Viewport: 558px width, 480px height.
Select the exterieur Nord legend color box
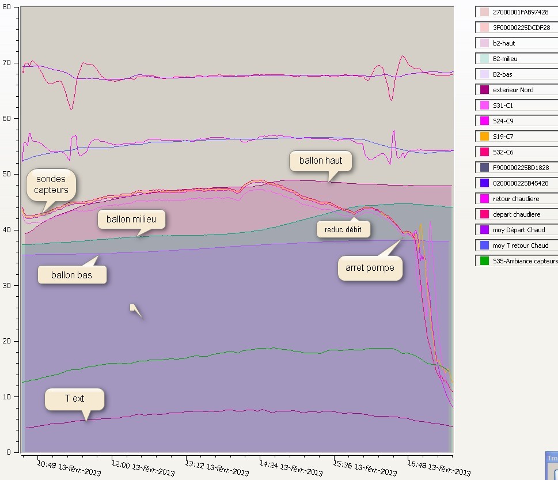pos(484,90)
